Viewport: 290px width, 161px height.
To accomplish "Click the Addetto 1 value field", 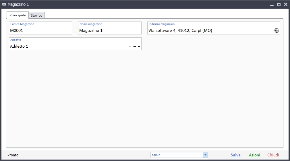I will point(68,46).
